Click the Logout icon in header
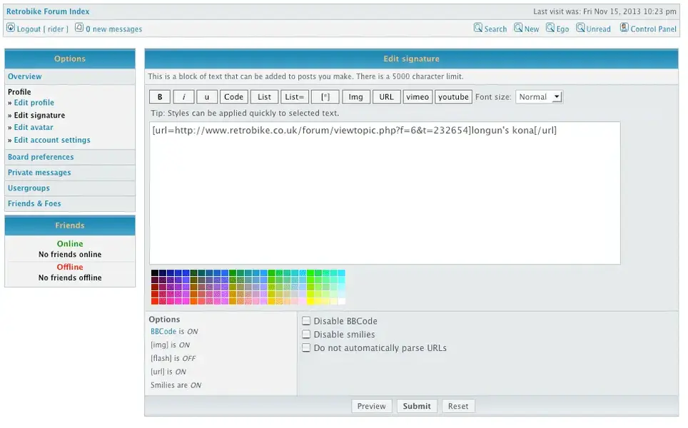The width and height of the screenshot is (688, 428). [x=11, y=29]
